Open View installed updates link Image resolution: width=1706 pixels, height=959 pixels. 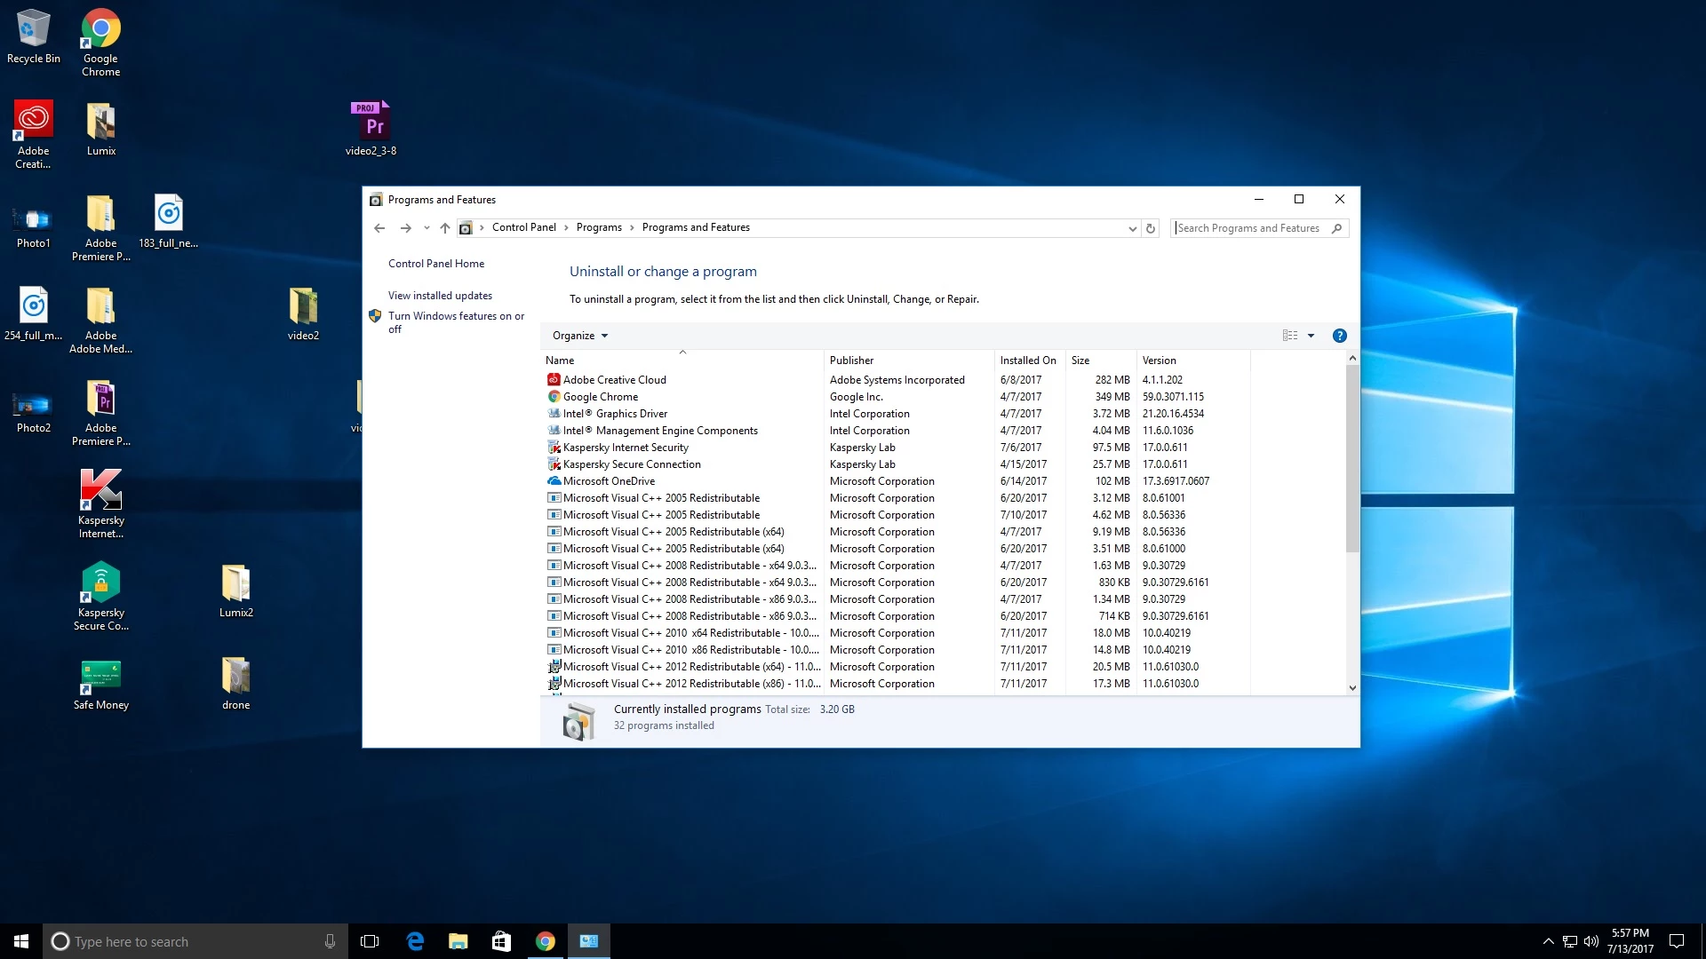click(440, 296)
